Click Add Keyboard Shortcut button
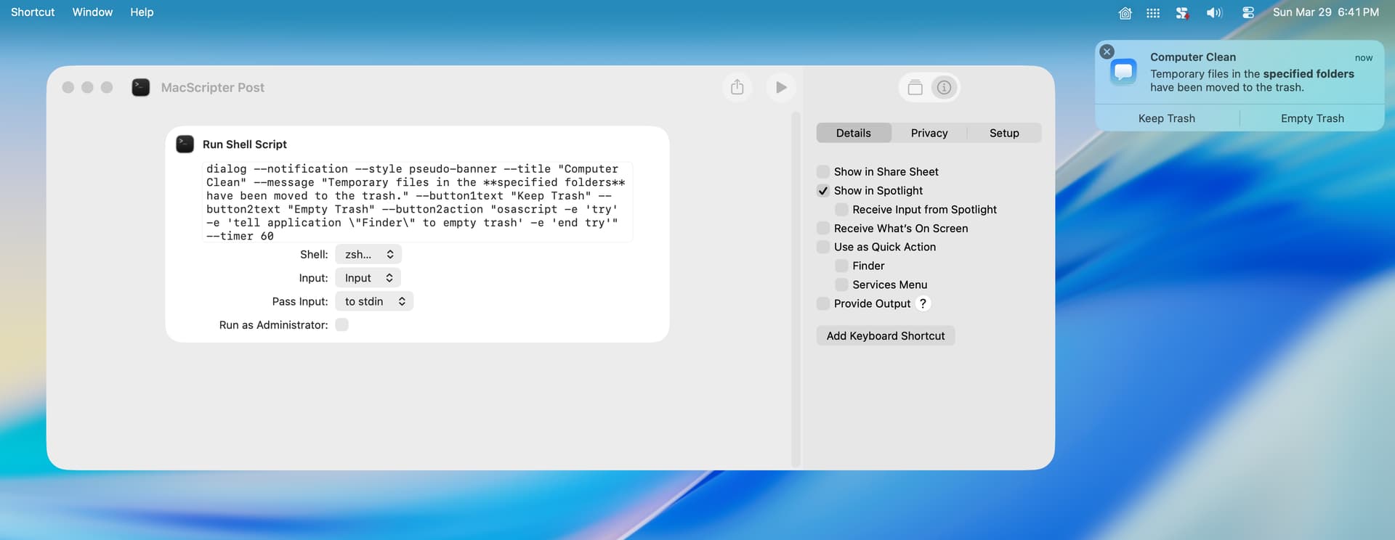Image resolution: width=1395 pixels, height=540 pixels. click(x=885, y=336)
